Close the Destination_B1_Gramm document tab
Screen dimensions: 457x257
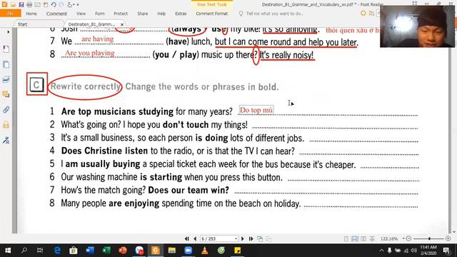tap(122, 24)
